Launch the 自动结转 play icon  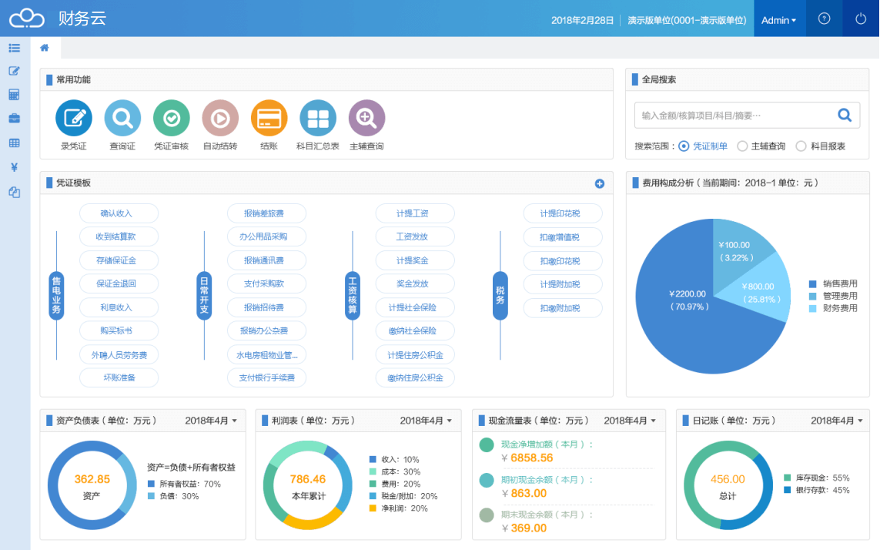(220, 119)
